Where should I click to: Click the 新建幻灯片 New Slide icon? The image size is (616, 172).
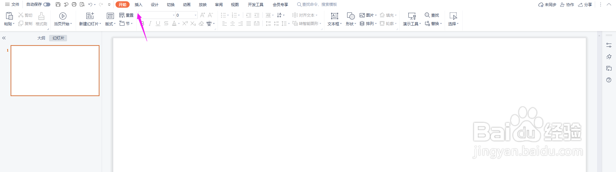(x=90, y=16)
